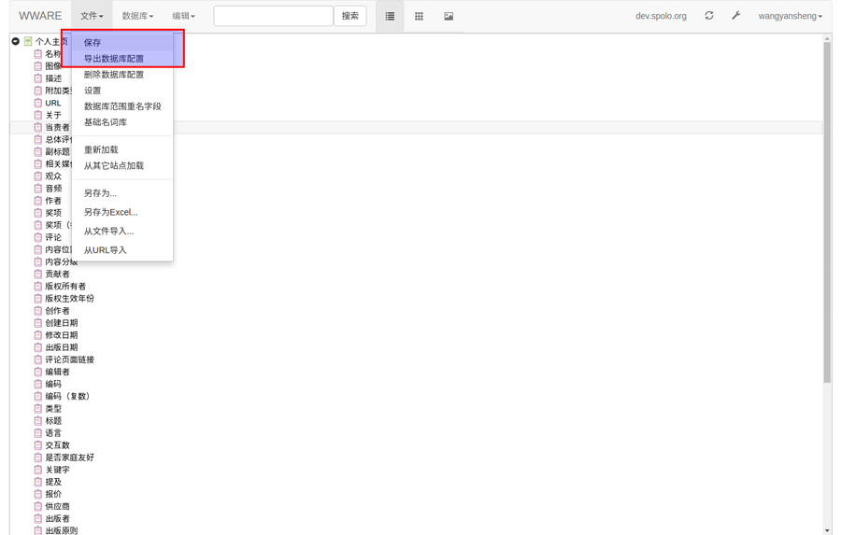Choose 重新加载 menu entry
The image size is (841, 535).
[x=101, y=149]
